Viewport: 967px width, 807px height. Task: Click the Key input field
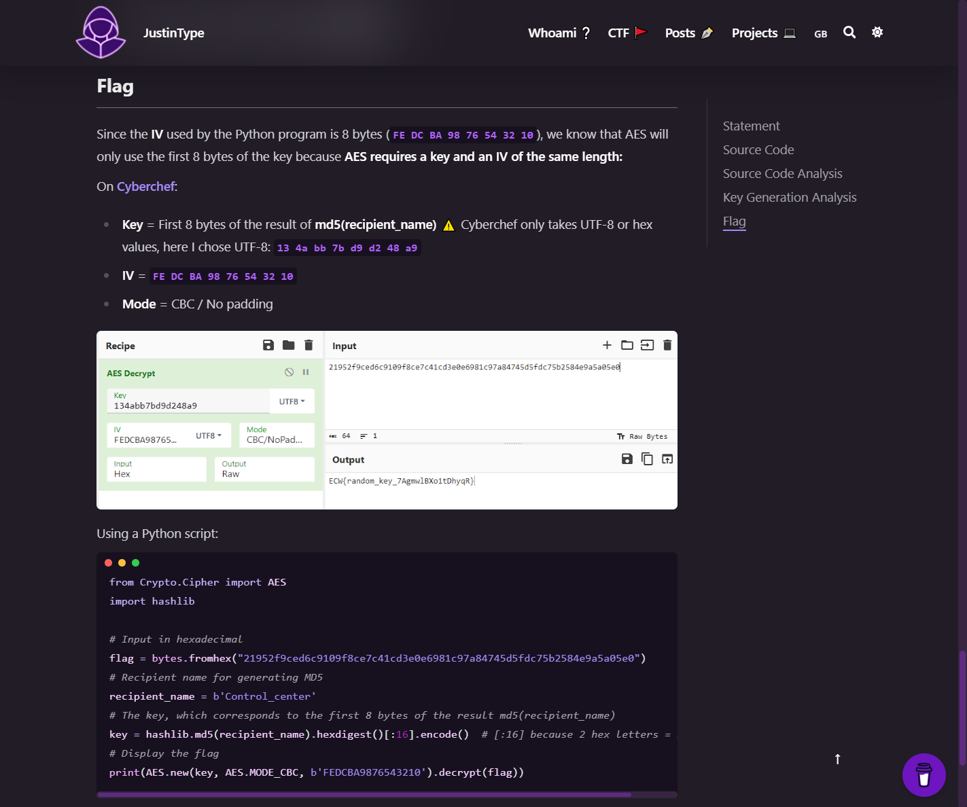click(x=188, y=401)
